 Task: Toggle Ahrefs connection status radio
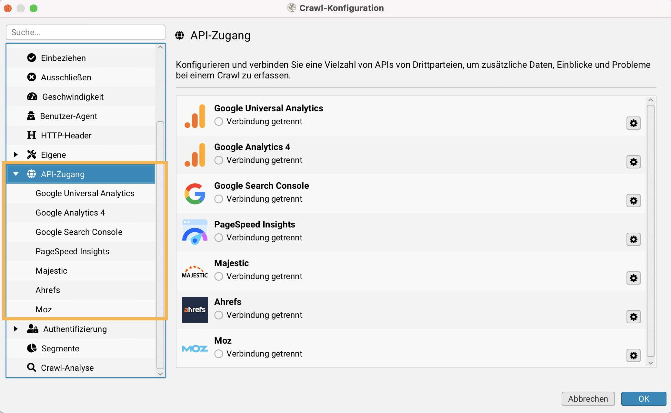click(x=219, y=315)
